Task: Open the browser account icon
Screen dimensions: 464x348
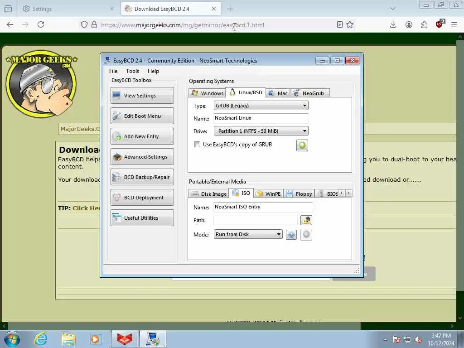Action: [x=409, y=24]
